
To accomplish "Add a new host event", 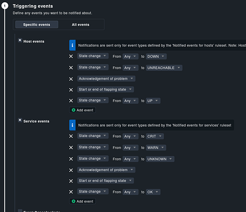I will pyautogui.click(x=82, y=110).
